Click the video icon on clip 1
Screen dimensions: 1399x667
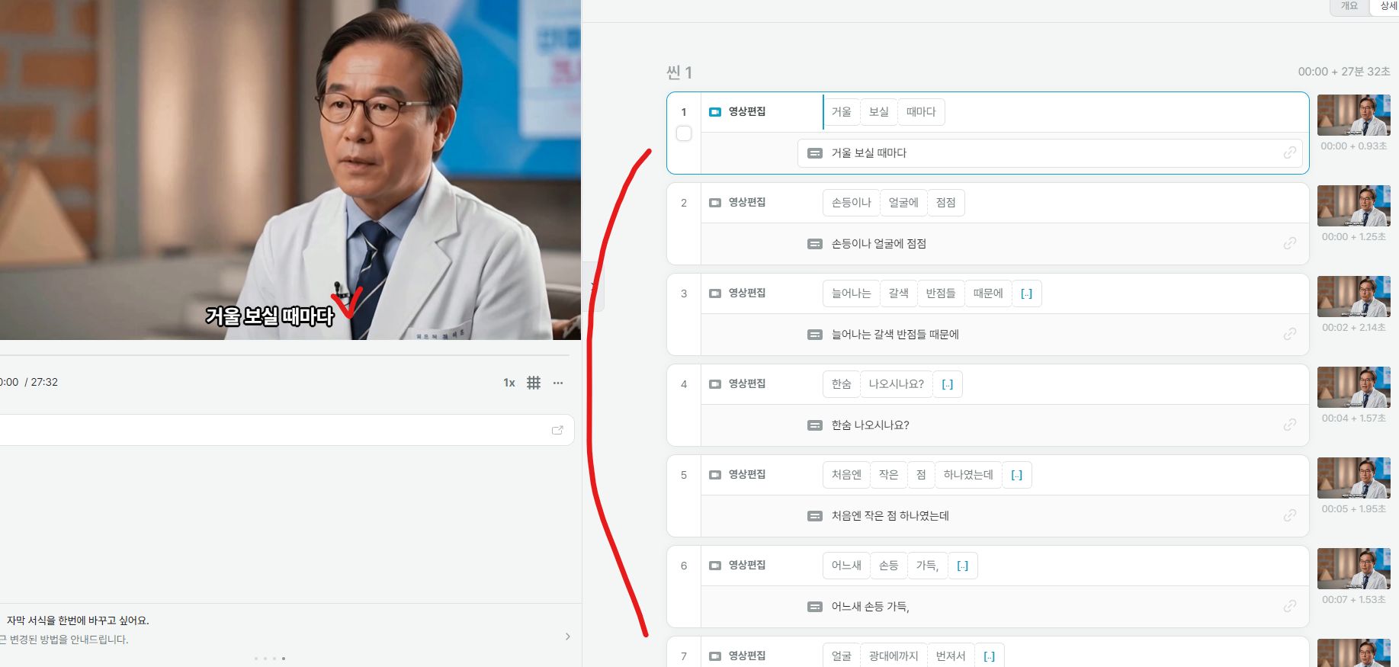point(715,112)
